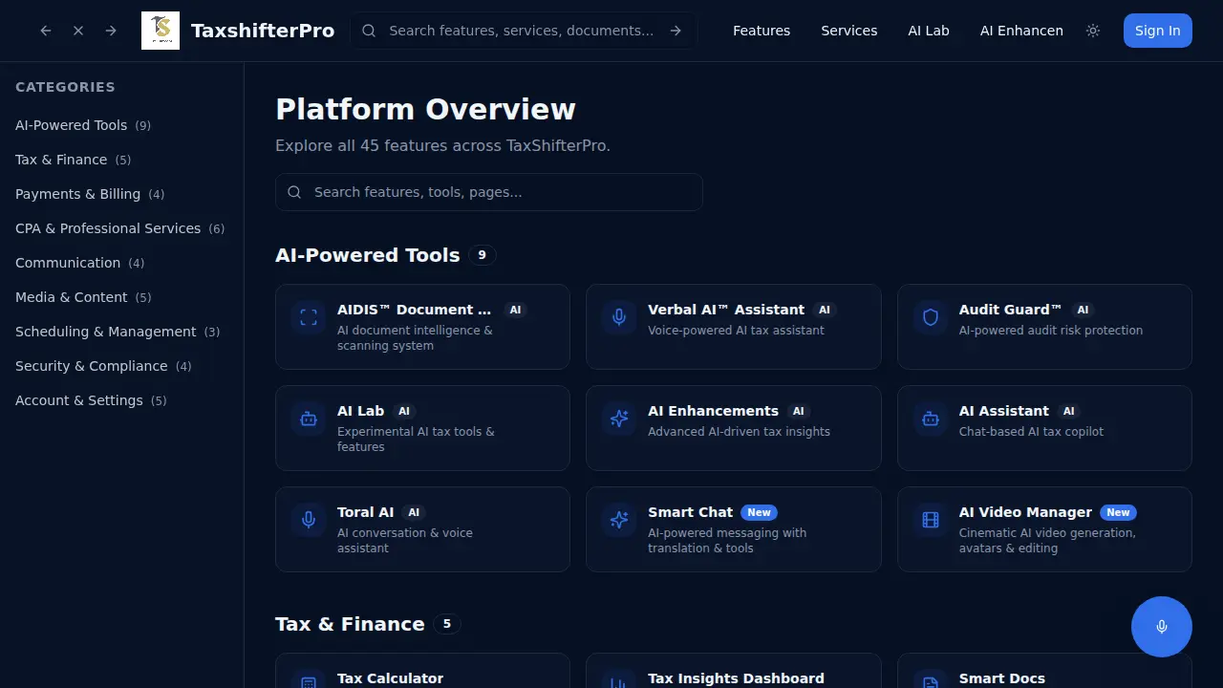Open the Tax Calculator card title
The height and width of the screenshot is (688, 1223).
click(390, 678)
